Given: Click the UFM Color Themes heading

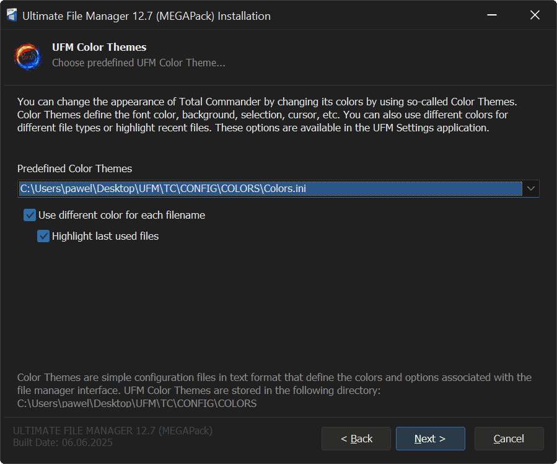Looking at the screenshot, I should click(99, 47).
